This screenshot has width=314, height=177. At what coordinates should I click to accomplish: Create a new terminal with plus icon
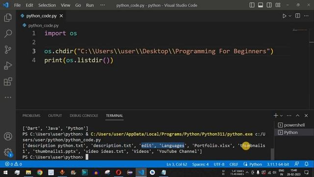point(276,116)
